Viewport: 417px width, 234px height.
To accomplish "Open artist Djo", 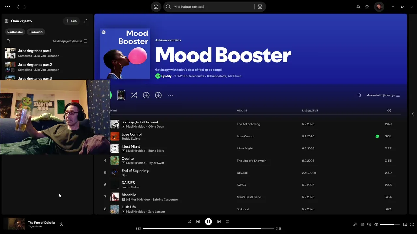I will 124,175.
